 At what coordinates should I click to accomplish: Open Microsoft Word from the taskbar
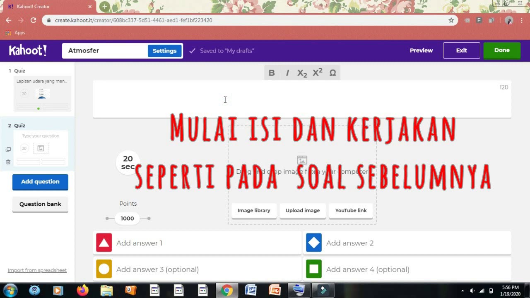(251, 290)
